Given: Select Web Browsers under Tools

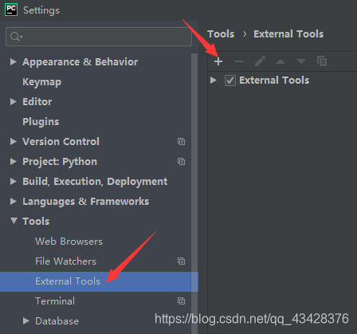Looking at the screenshot, I should [69, 242].
